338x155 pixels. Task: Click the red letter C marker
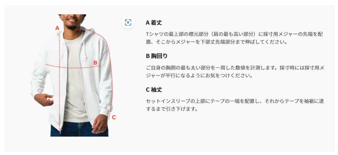point(114,117)
